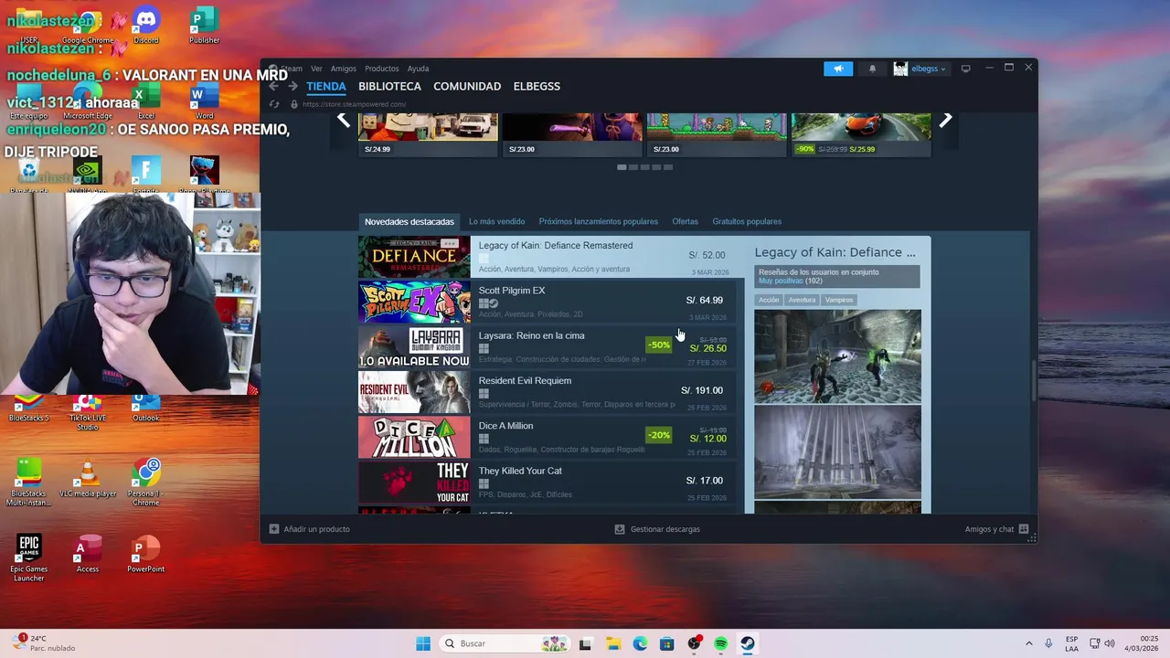Show previous carousel items with left arrow
Image resolution: width=1170 pixels, height=658 pixels.
344,121
